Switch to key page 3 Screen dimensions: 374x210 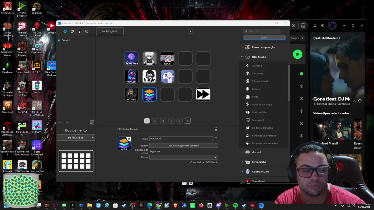[163, 121]
